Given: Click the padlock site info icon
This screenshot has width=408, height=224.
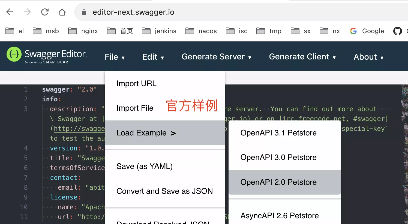Looking at the screenshot, I should pos(84,12).
